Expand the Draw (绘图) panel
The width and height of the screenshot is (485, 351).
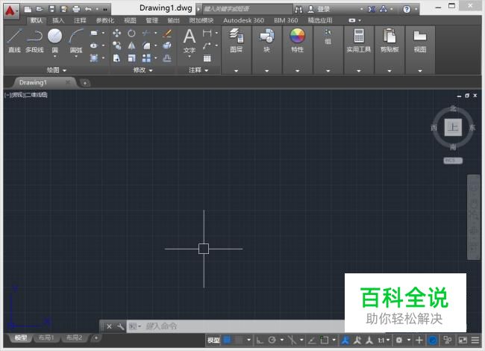(56, 70)
